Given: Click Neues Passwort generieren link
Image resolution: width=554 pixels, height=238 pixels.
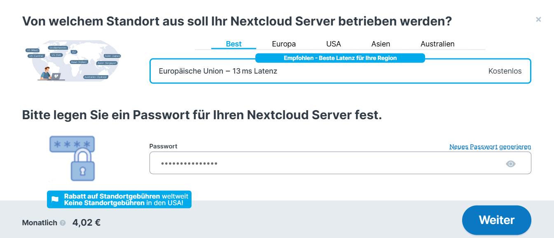Looking at the screenshot, I should [490, 147].
